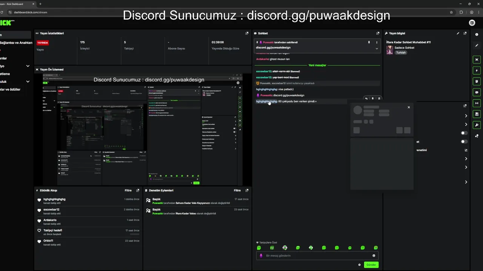Open the chart icon in channel actions panel
This screenshot has height=271, width=483.
(x=466, y=150)
